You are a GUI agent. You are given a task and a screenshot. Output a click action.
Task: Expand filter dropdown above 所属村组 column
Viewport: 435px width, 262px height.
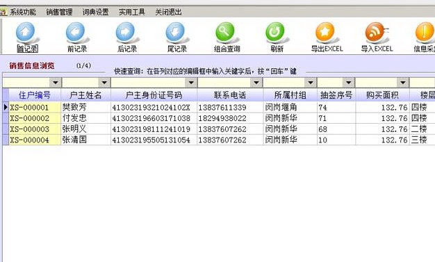coord(311,83)
